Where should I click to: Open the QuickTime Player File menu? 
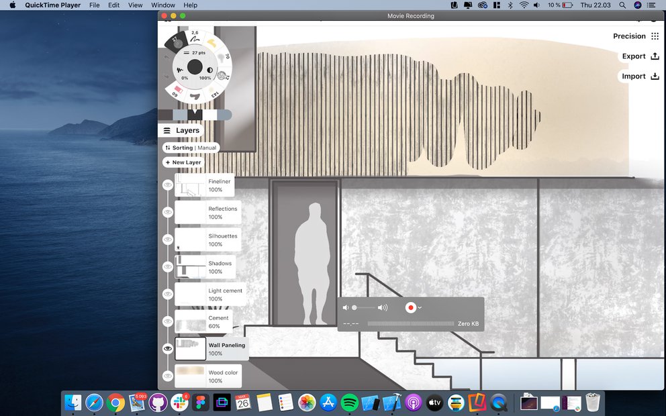93,5
